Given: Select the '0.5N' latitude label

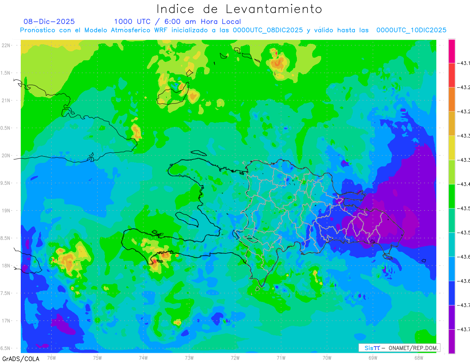Looking at the screenshot, I should (5, 128).
